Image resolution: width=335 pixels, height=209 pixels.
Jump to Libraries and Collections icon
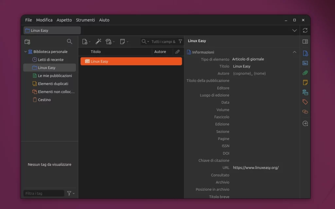click(x=305, y=92)
